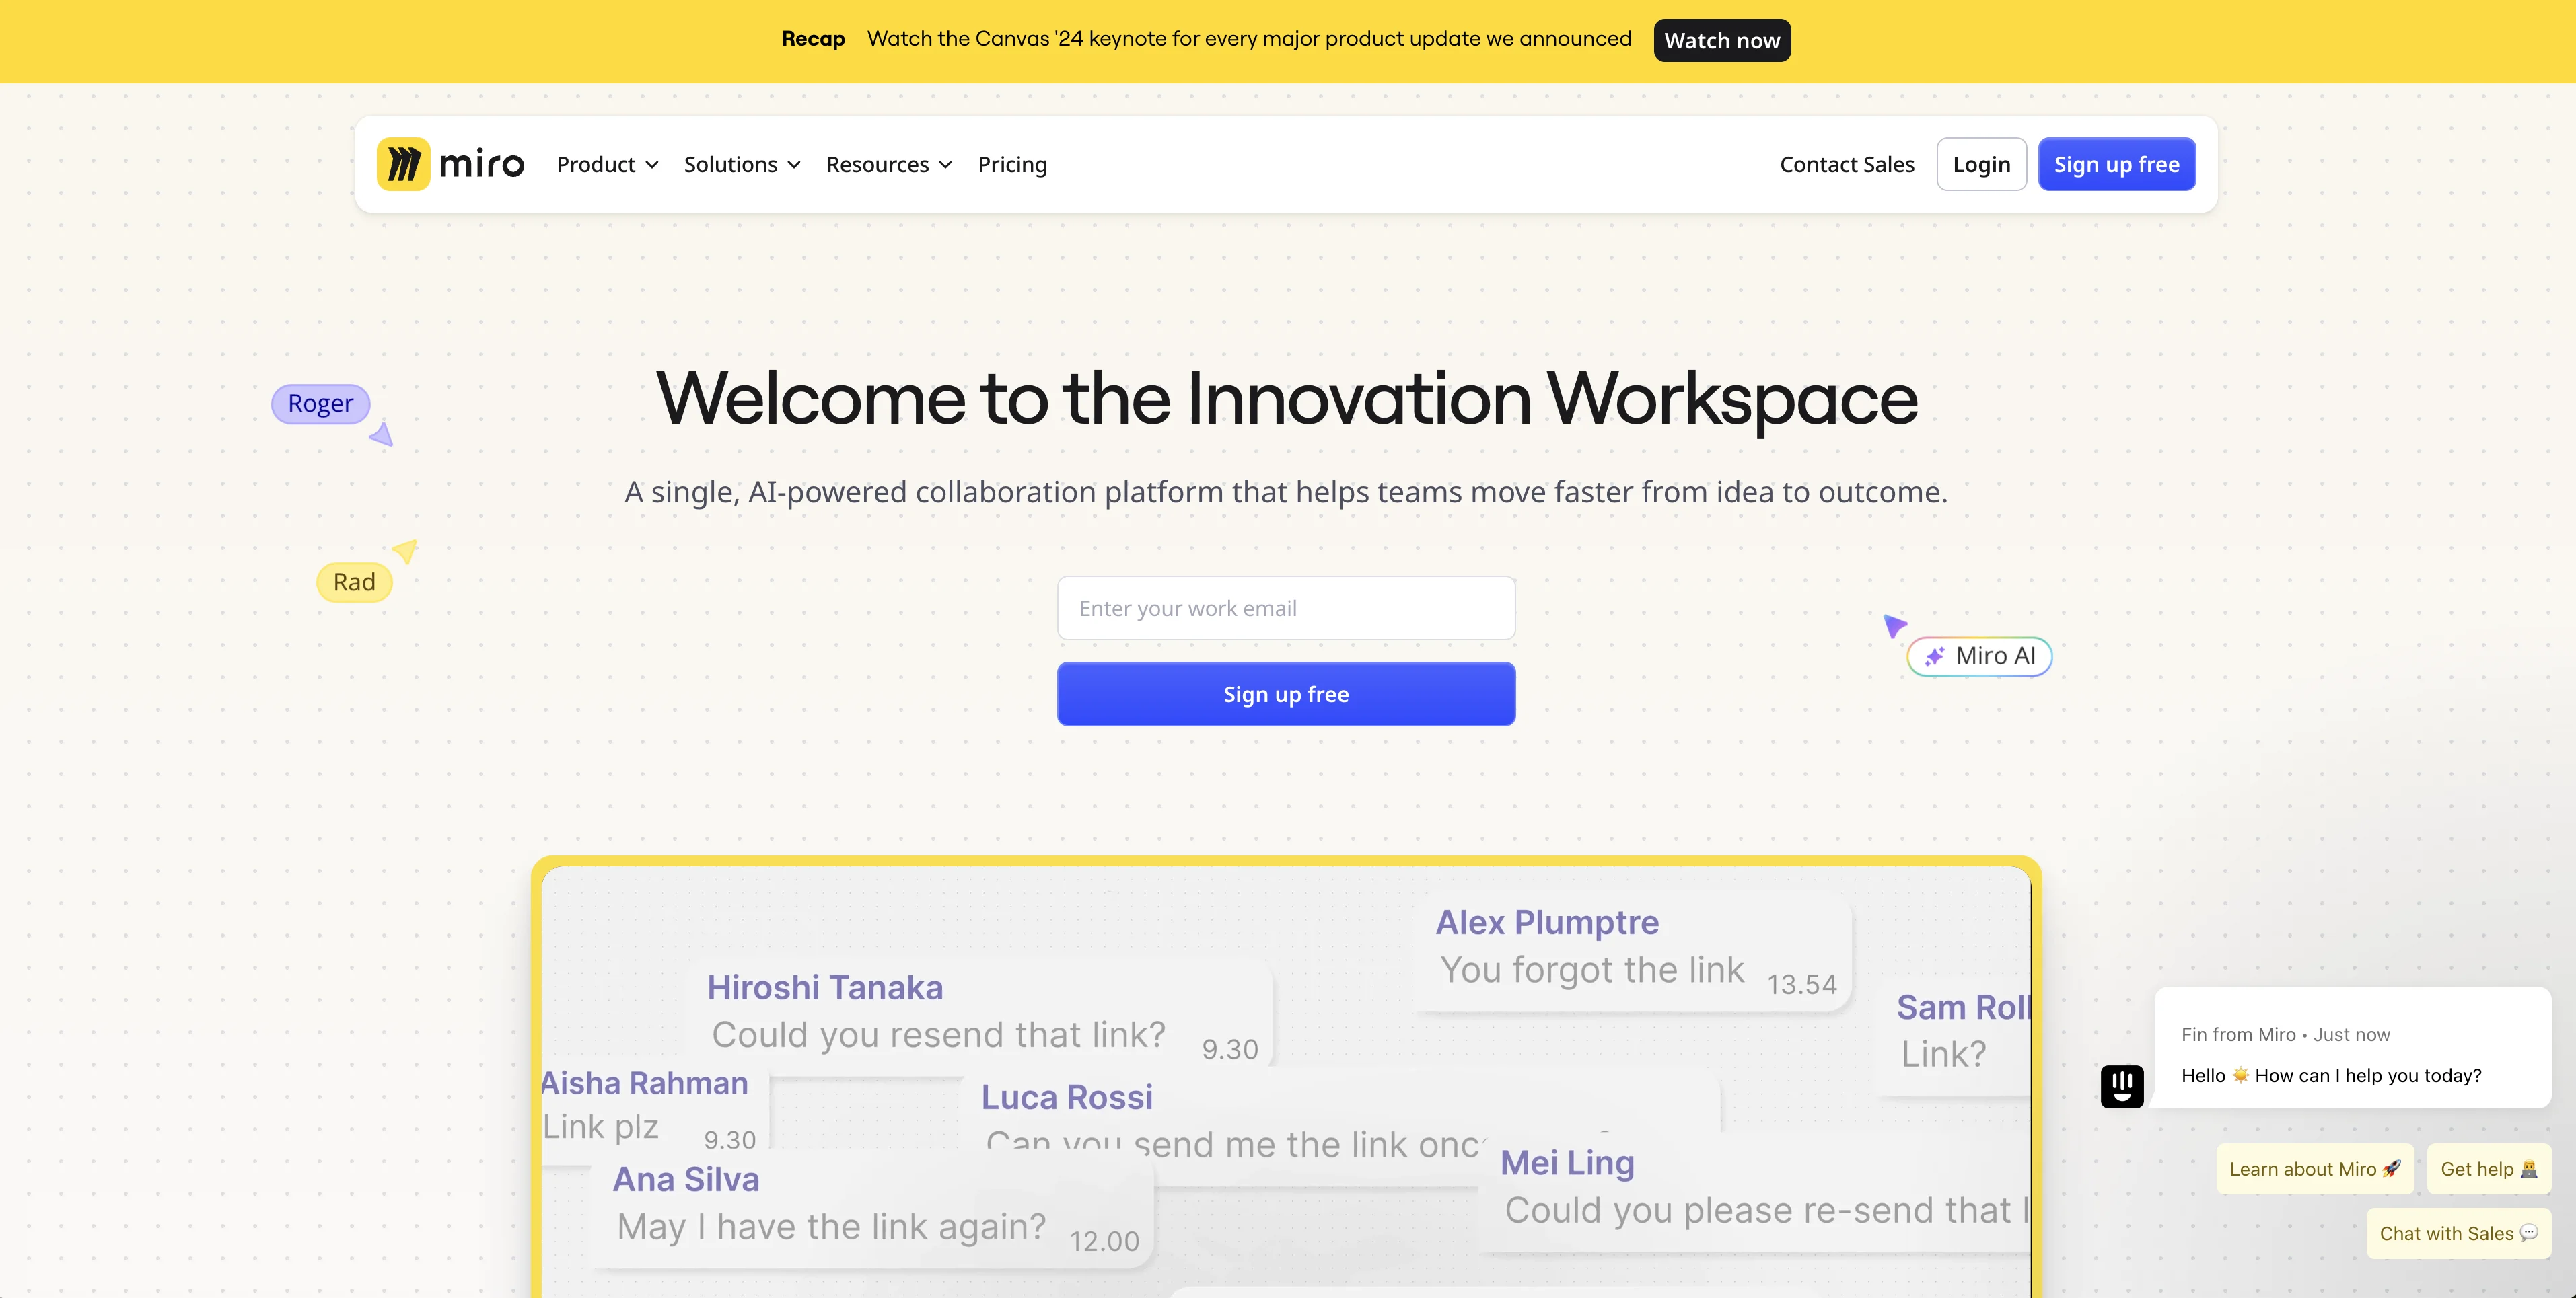Click Sign up free in the navbar
2576x1298 pixels.
pyautogui.click(x=2116, y=164)
